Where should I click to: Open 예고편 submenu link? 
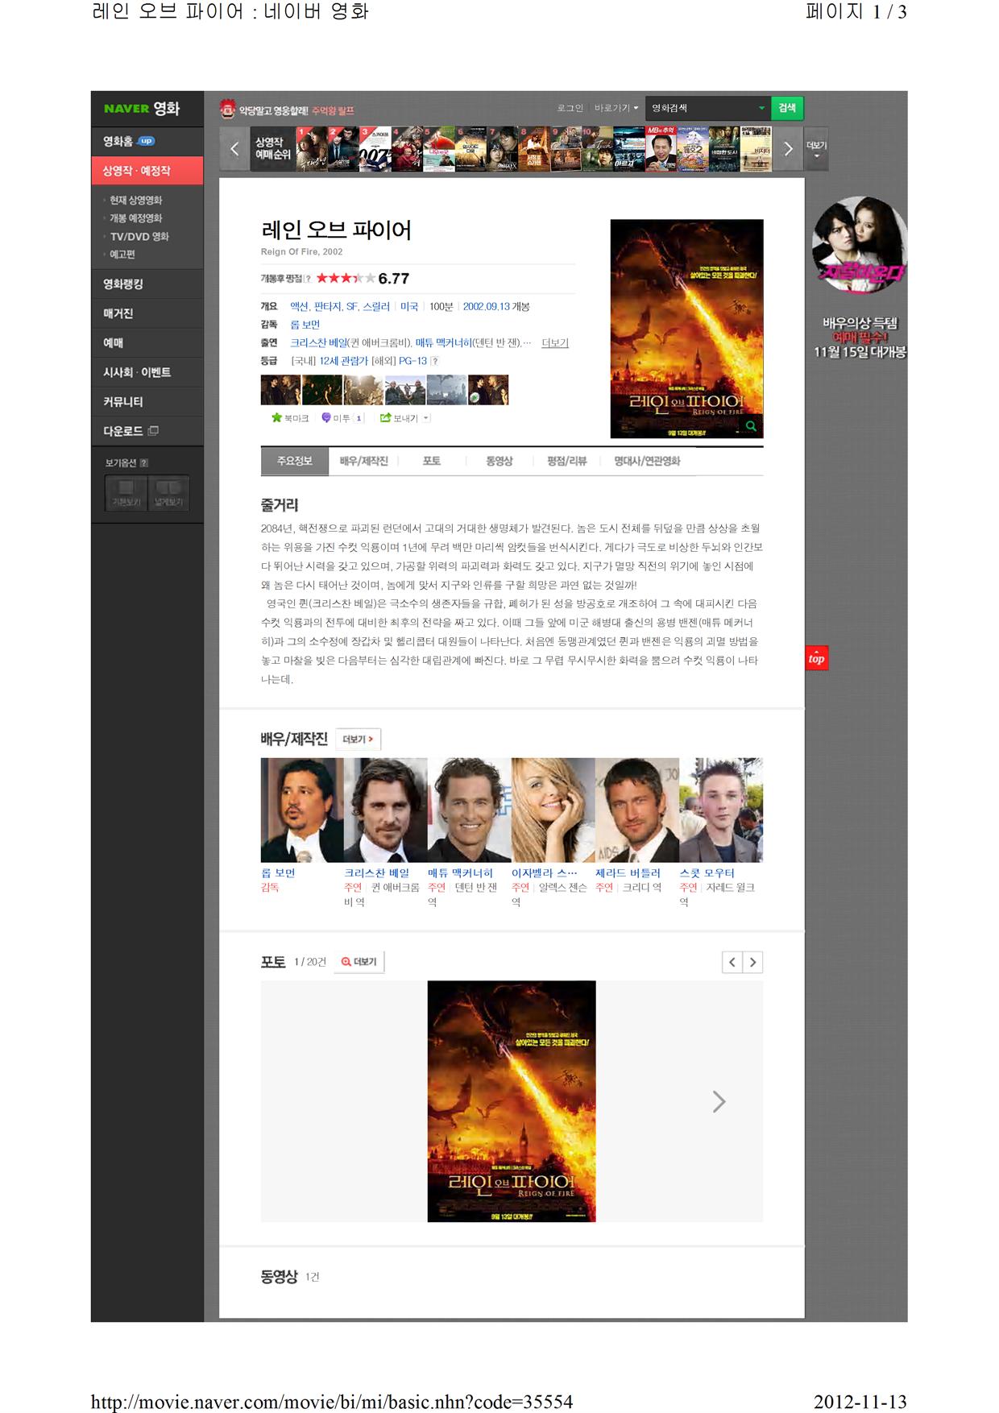point(122,255)
